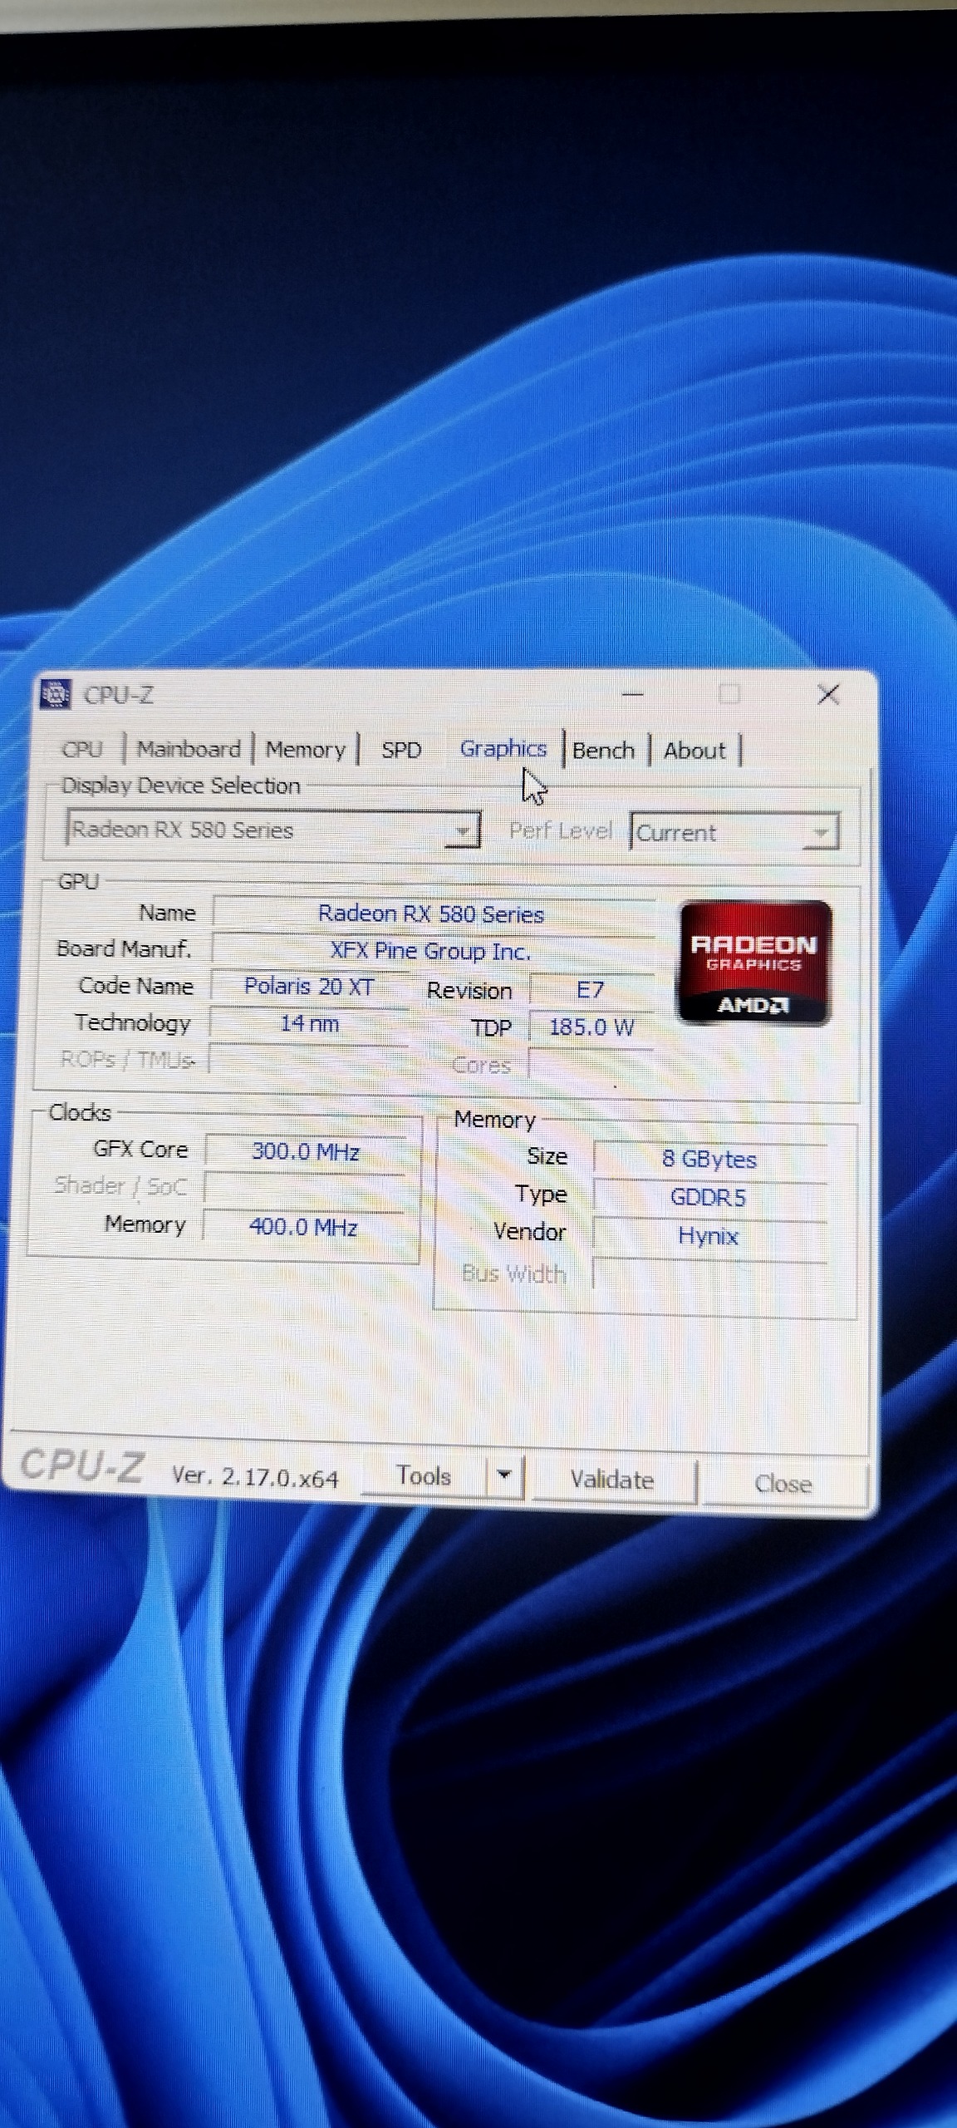Minimize the CPU-Z window
This screenshot has width=957, height=2128.
[x=633, y=695]
